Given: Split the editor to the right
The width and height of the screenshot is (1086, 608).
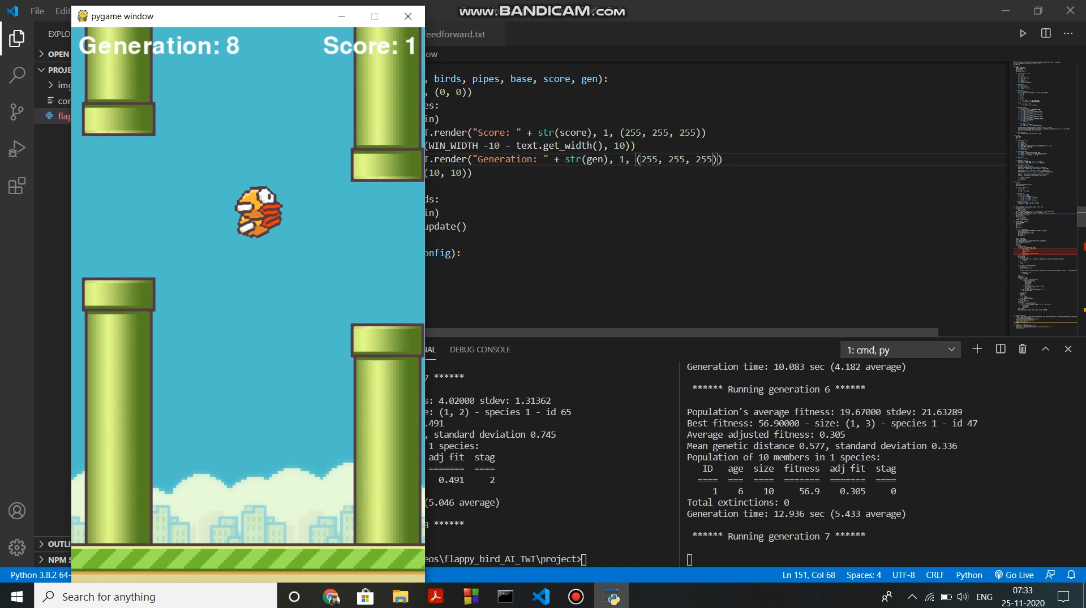Looking at the screenshot, I should 1046,33.
